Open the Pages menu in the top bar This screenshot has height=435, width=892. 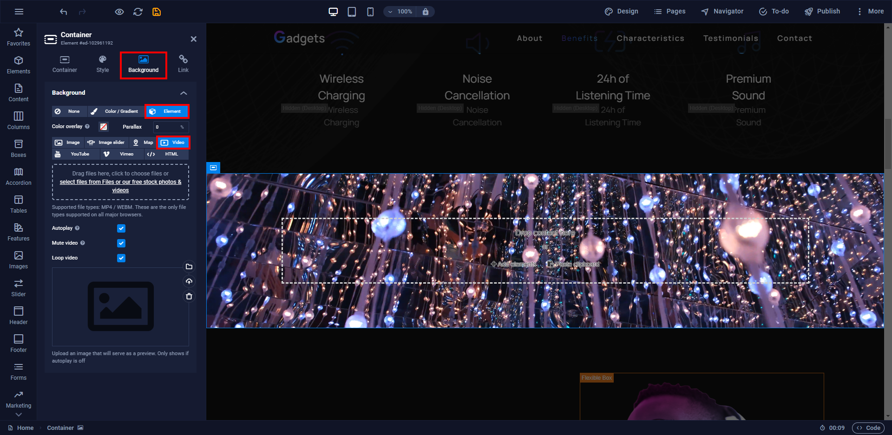[669, 11]
